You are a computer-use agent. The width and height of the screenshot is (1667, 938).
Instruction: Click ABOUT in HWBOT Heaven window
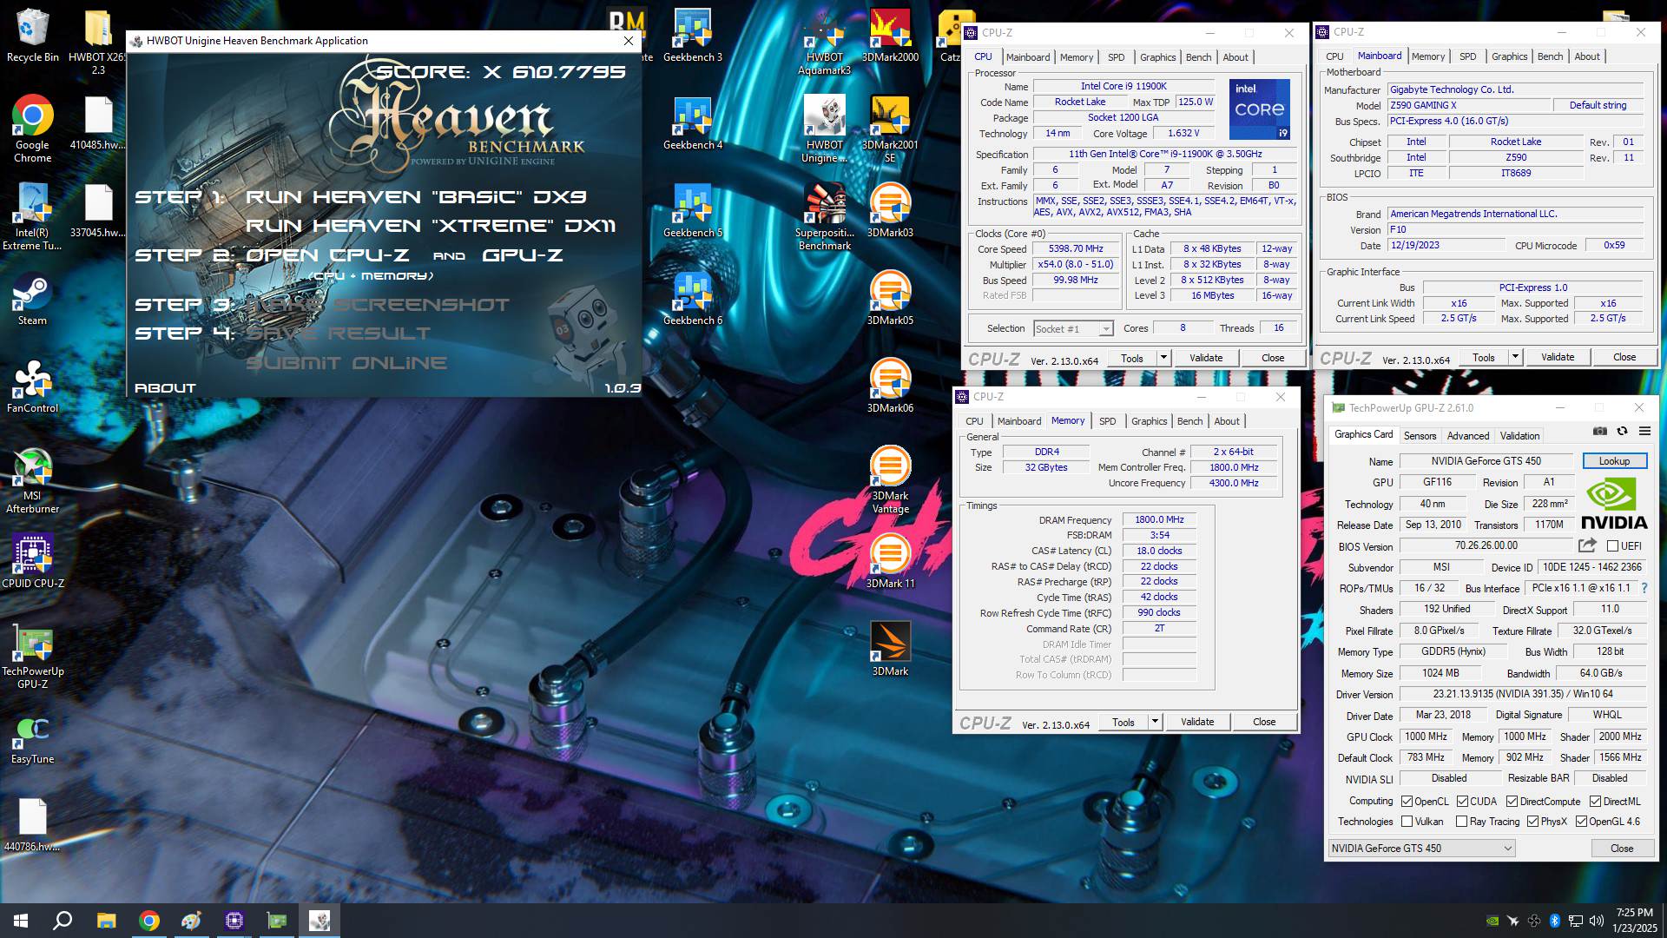pyautogui.click(x=165, y=388)
